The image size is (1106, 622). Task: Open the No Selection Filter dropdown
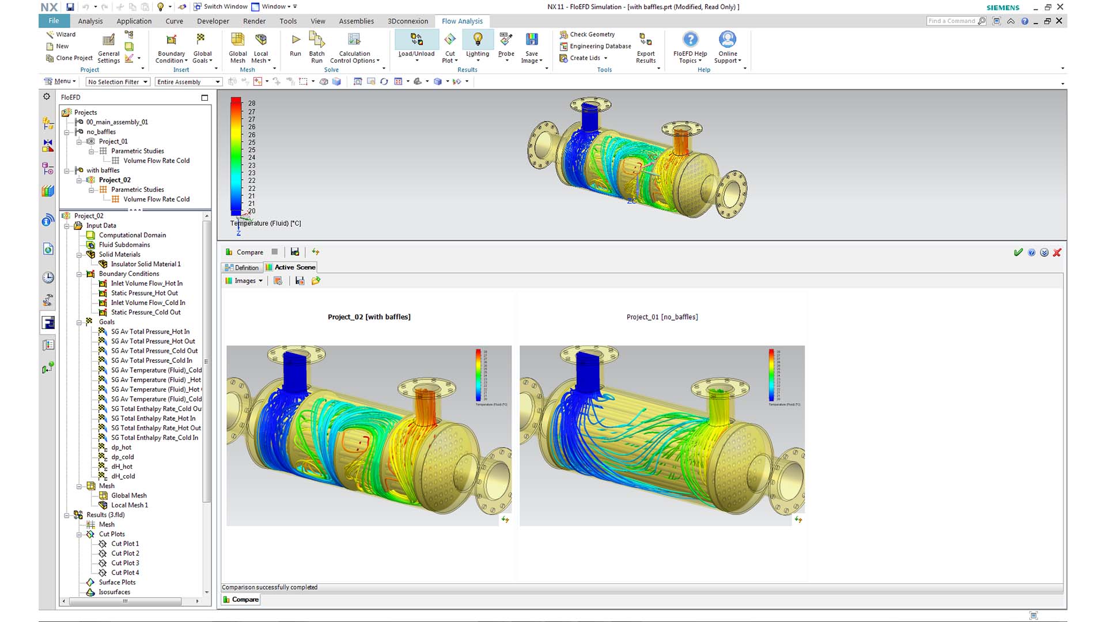117,81
